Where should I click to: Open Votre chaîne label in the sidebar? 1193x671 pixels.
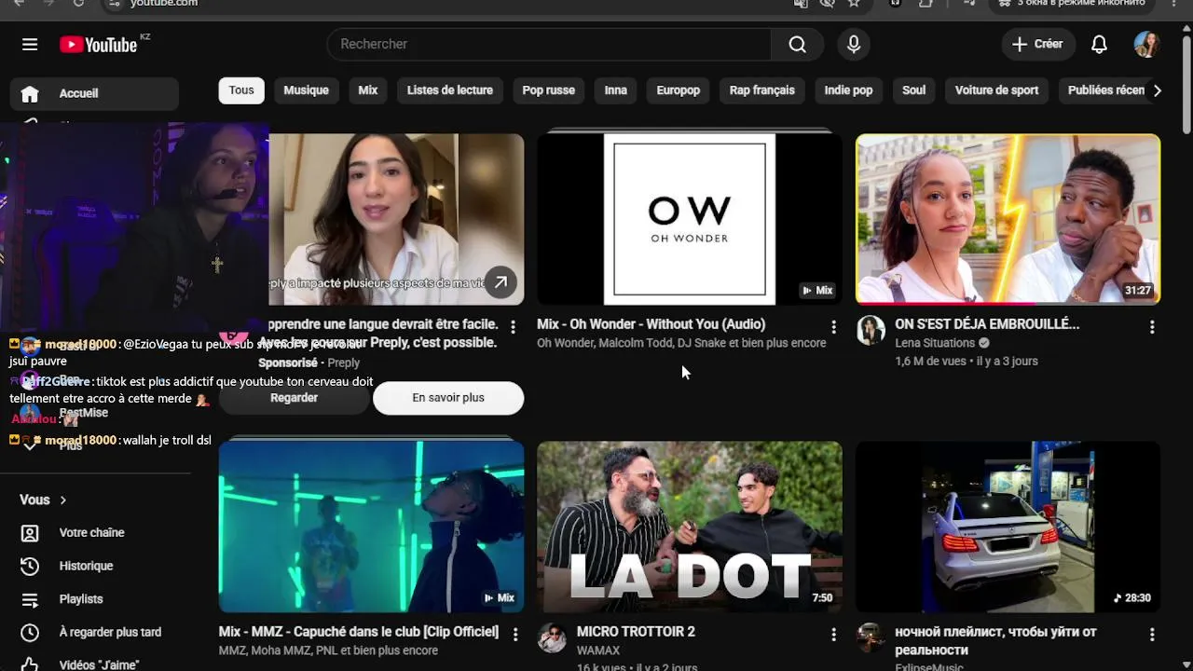pyautogui.click(x=91, y=533)
